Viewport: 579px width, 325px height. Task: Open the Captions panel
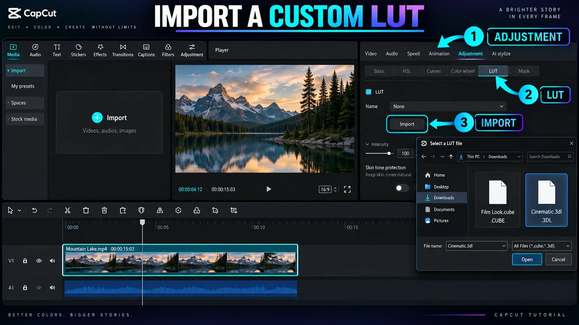(146, 50)
